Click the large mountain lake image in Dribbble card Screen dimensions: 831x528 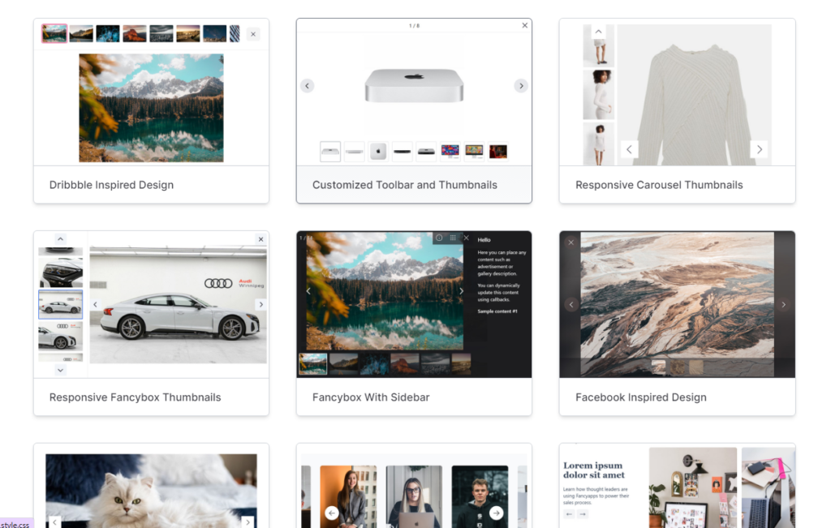tap(151, 108)
